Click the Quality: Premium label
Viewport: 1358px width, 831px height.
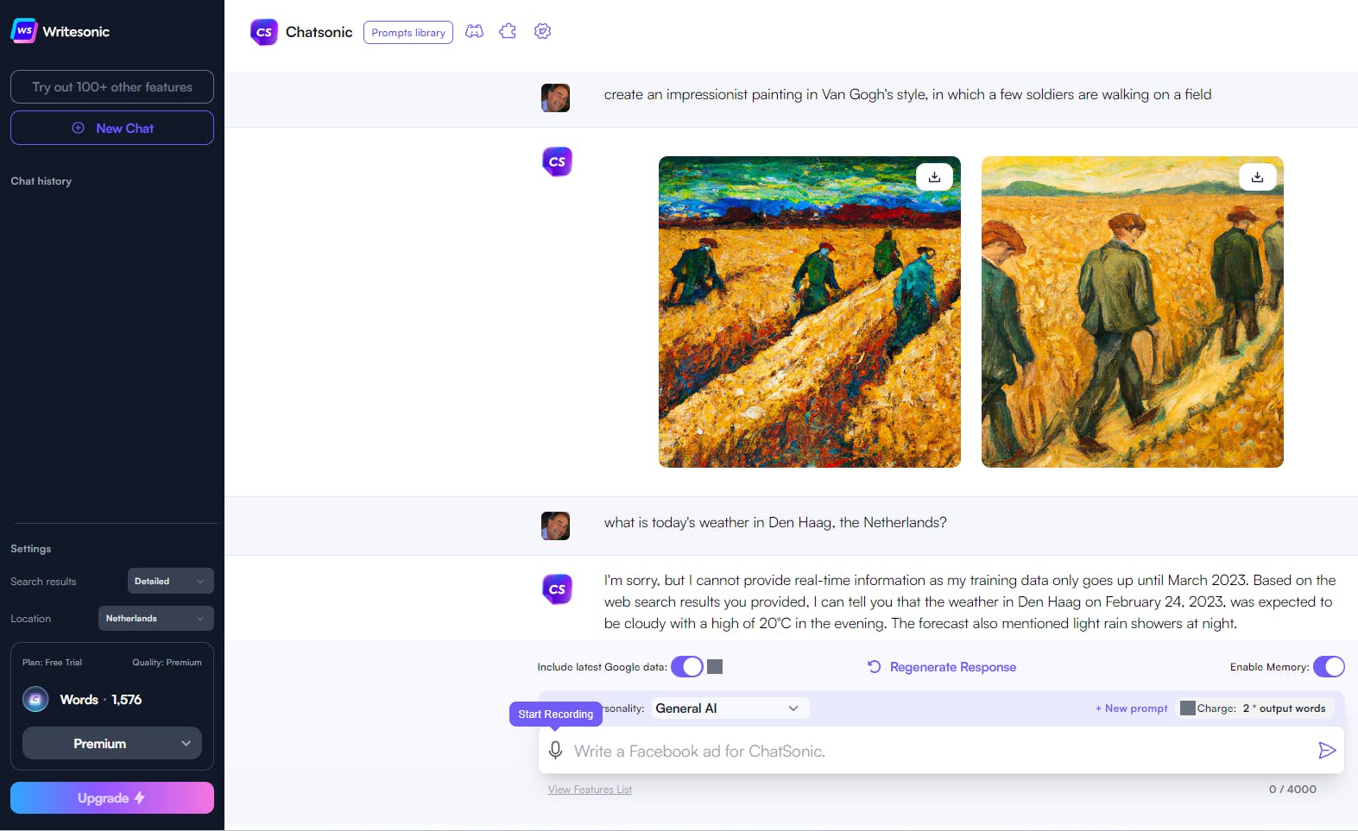click(x=167, y=662)
